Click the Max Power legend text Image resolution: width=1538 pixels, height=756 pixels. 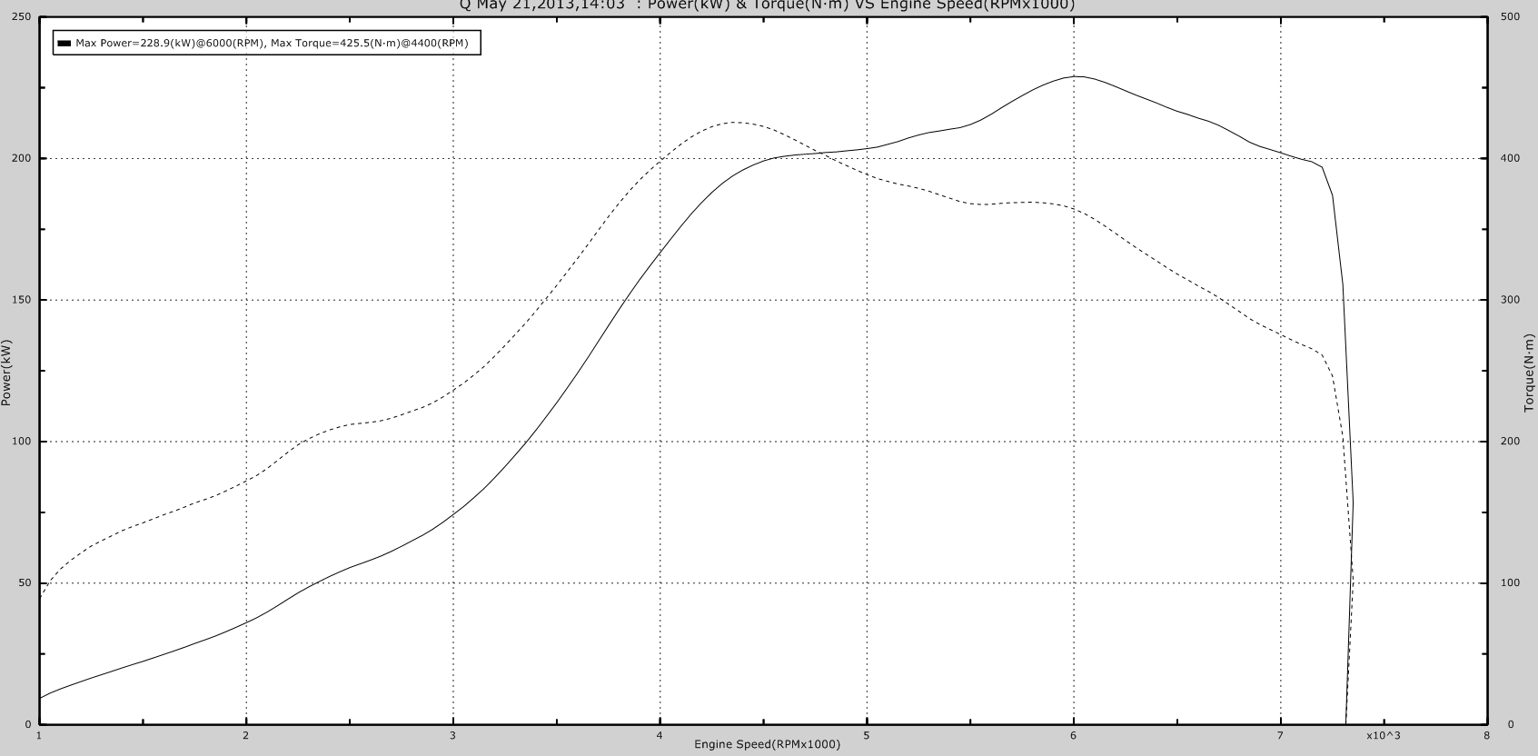(272, 43)
